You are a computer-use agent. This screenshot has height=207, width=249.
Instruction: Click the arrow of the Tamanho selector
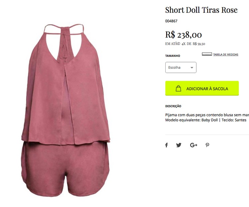(x=192, y=67)
